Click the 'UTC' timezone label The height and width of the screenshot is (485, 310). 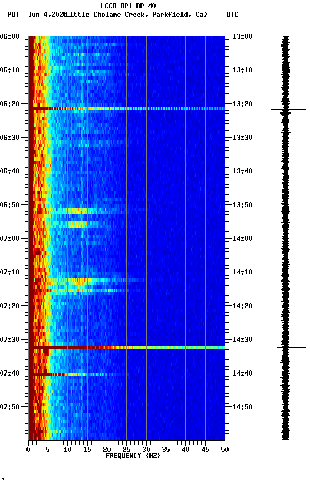pos(233,15)
